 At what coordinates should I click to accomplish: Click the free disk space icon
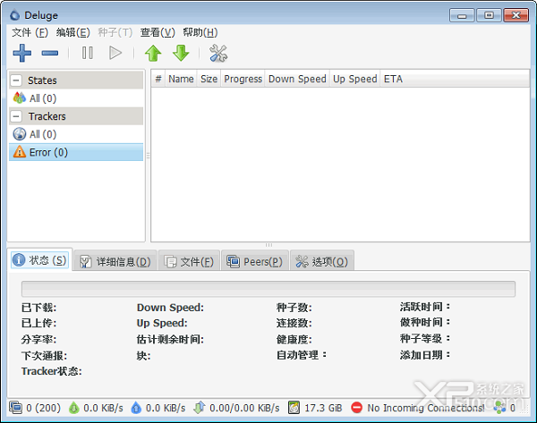(x=294, y=407)
